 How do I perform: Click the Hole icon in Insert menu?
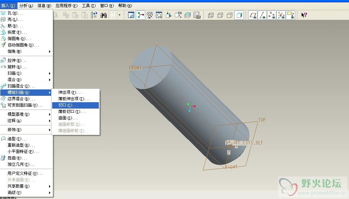click(x=3, y=13)
